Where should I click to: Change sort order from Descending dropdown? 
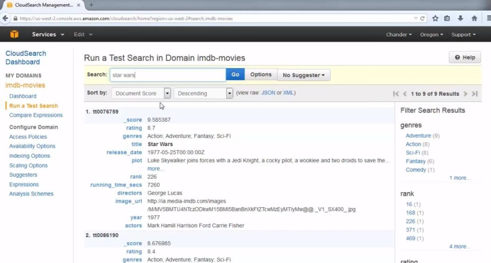pos(229,93)
